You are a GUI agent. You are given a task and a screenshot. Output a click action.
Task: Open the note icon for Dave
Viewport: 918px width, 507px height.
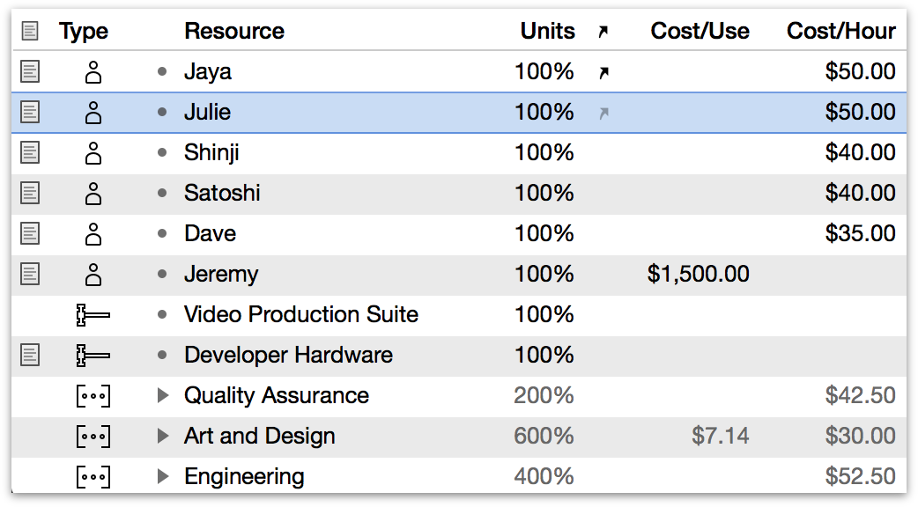coord(30,233)
